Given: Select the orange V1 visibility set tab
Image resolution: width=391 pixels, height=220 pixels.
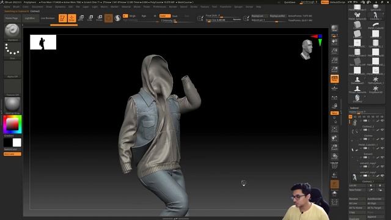Looking at the screenshot, I should tap(351, 117).
